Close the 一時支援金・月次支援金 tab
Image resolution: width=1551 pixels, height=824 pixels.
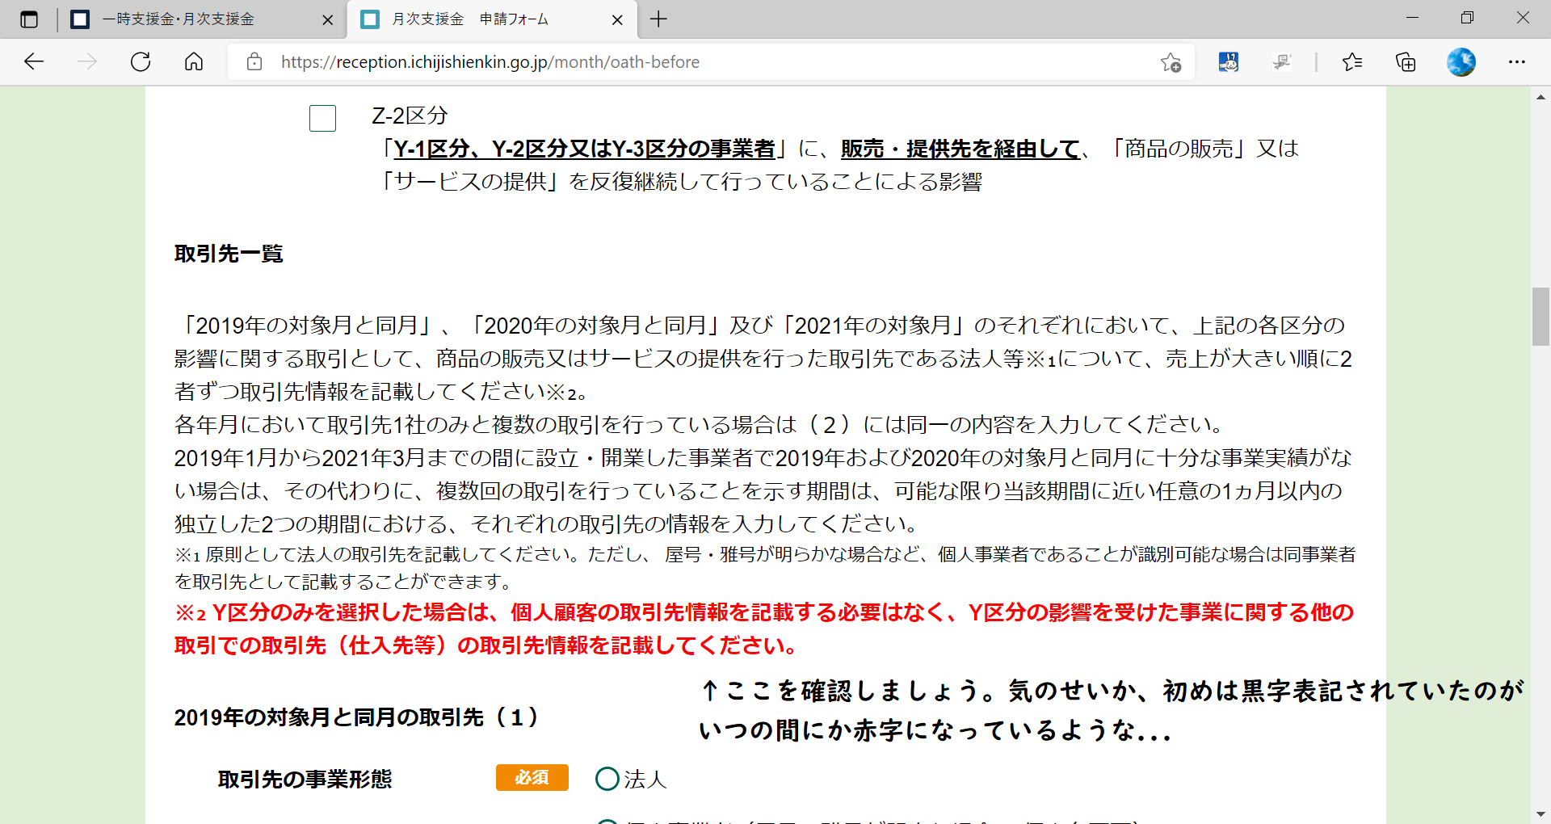pos(327,20)
